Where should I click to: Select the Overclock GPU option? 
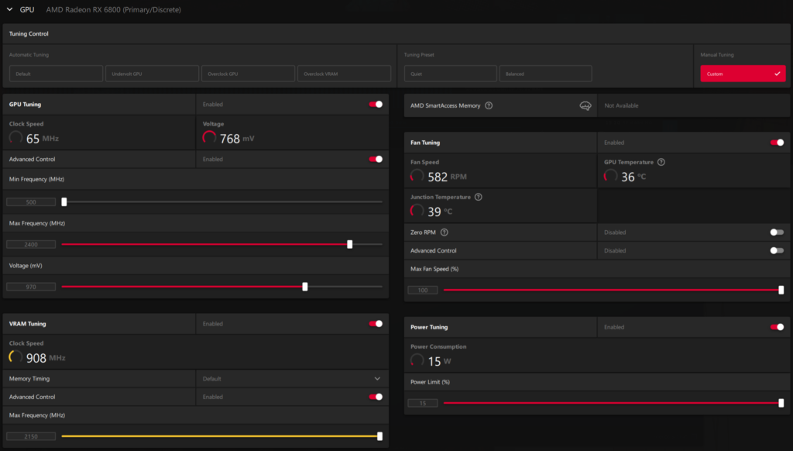coord(249,74)
